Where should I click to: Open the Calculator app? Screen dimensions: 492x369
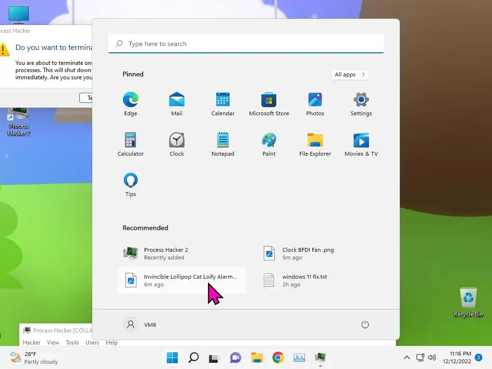(131, 144)
